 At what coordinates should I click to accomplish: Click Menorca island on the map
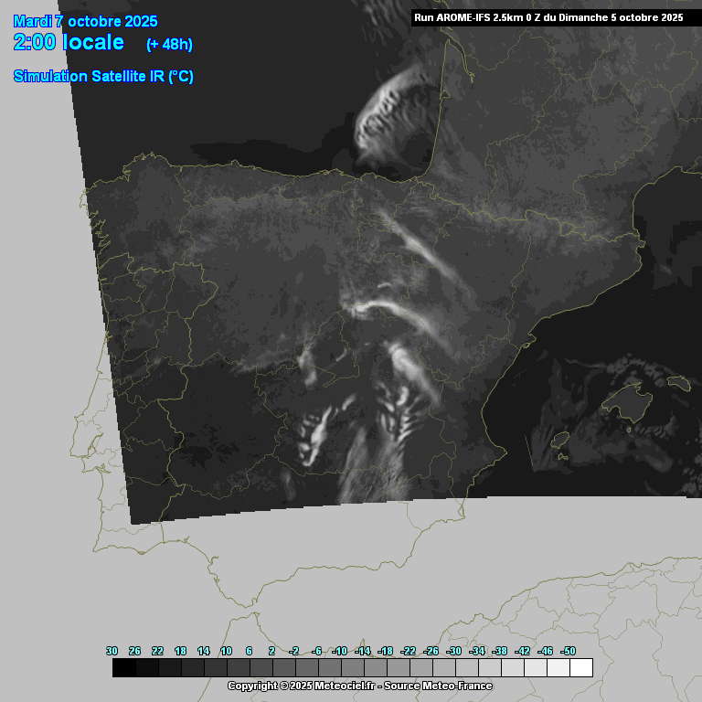(x=678, y=382)
